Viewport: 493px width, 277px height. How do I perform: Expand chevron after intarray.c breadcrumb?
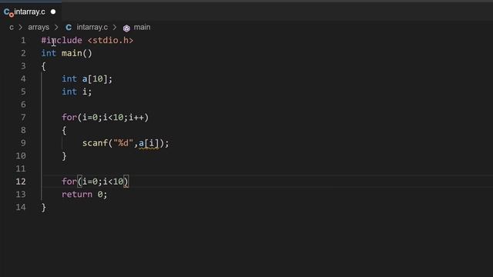pos(115,28)
